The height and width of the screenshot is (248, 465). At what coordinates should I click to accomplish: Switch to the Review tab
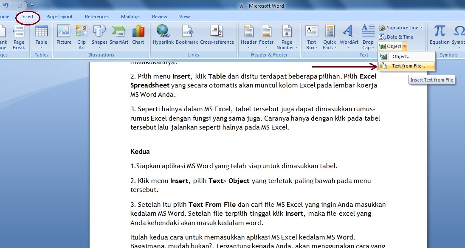tap(159, 16)
